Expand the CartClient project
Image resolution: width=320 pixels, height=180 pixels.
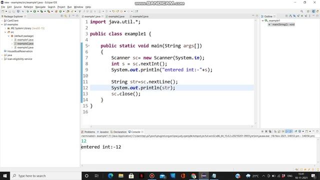[x=2, y=20]
